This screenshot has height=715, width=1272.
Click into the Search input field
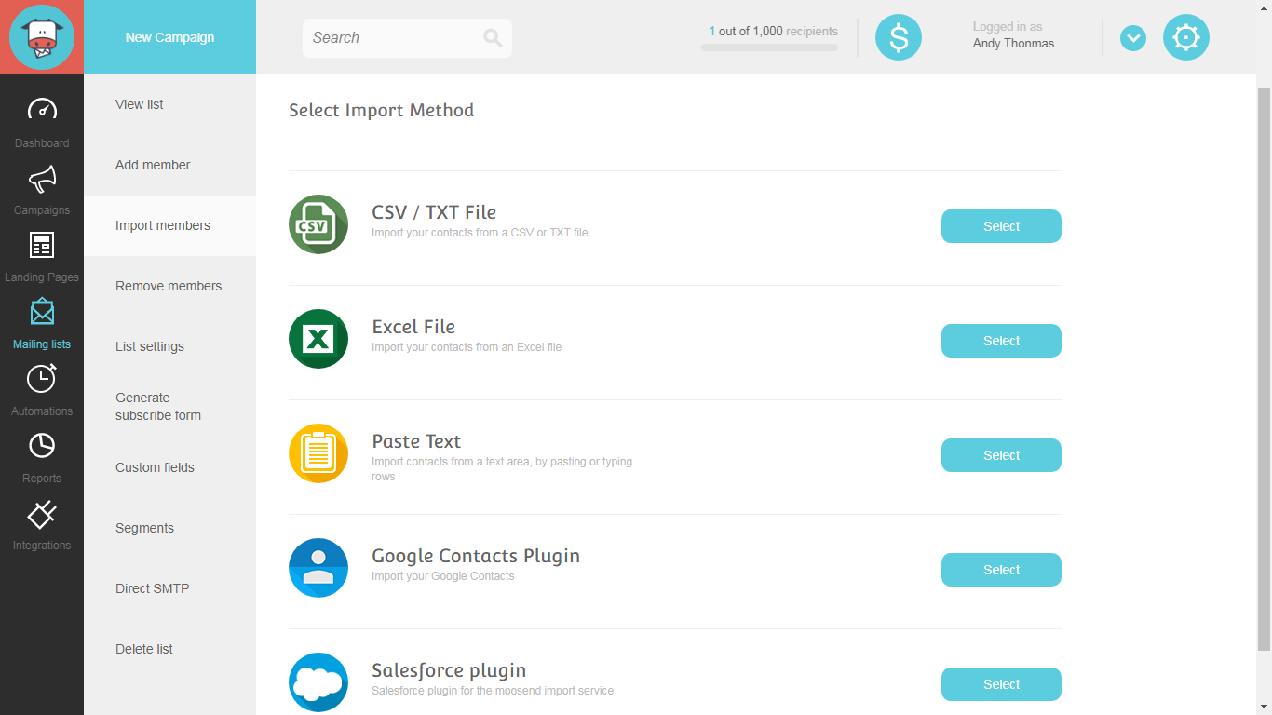pos(391,38)
